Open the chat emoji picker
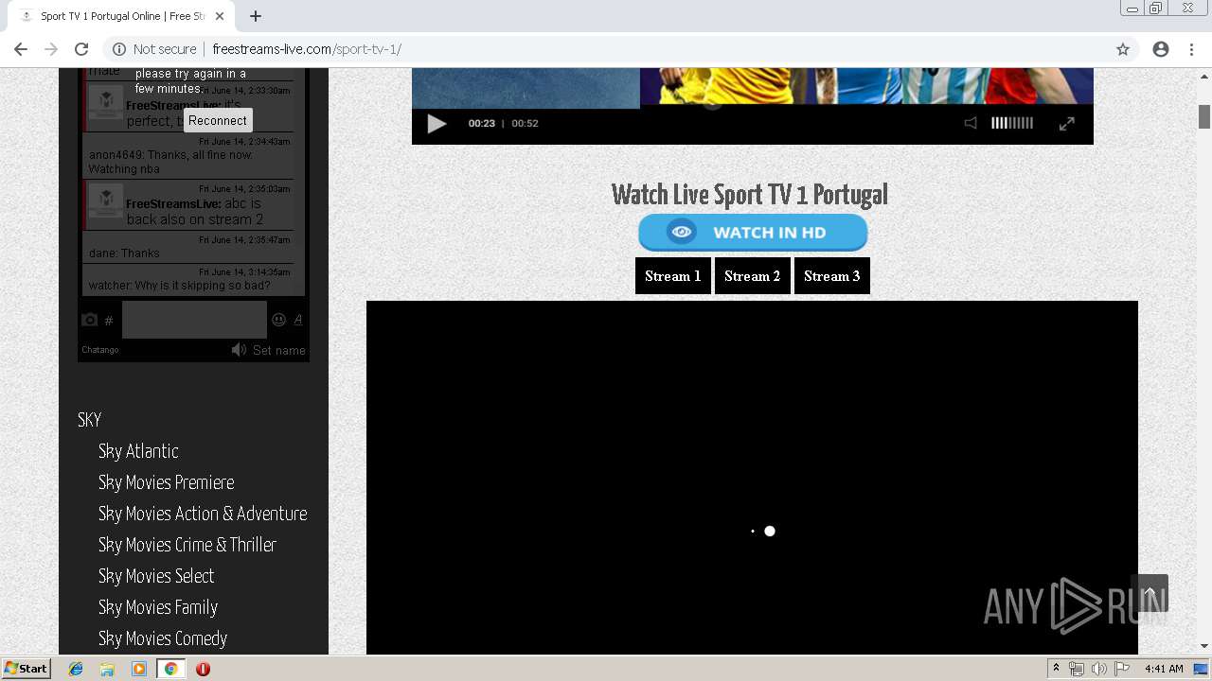This screenshot has height=681, width=1212. [x=279, y=320]
